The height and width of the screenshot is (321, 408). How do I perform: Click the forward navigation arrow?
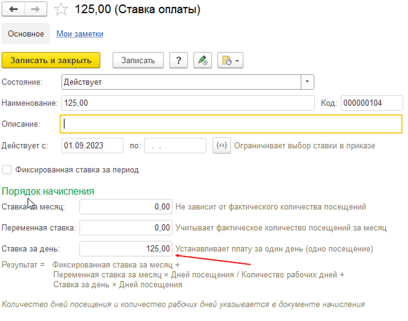coord(35,9)
